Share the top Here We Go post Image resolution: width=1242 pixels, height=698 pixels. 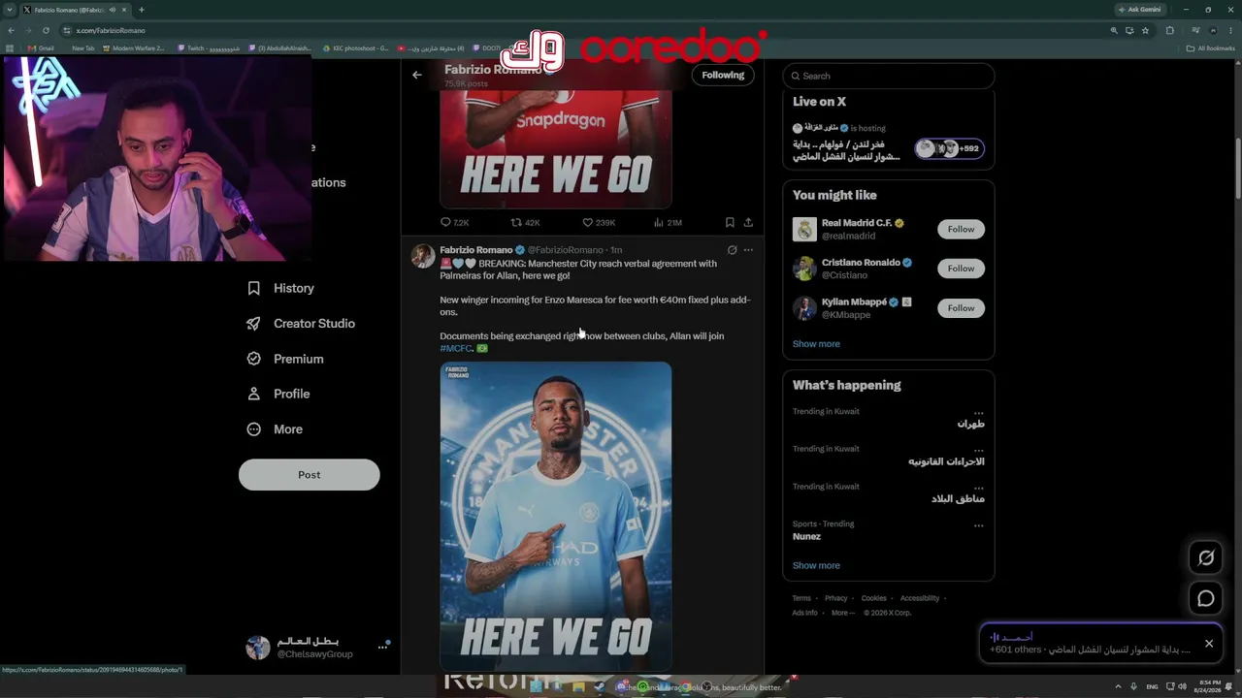click(748, 222)
